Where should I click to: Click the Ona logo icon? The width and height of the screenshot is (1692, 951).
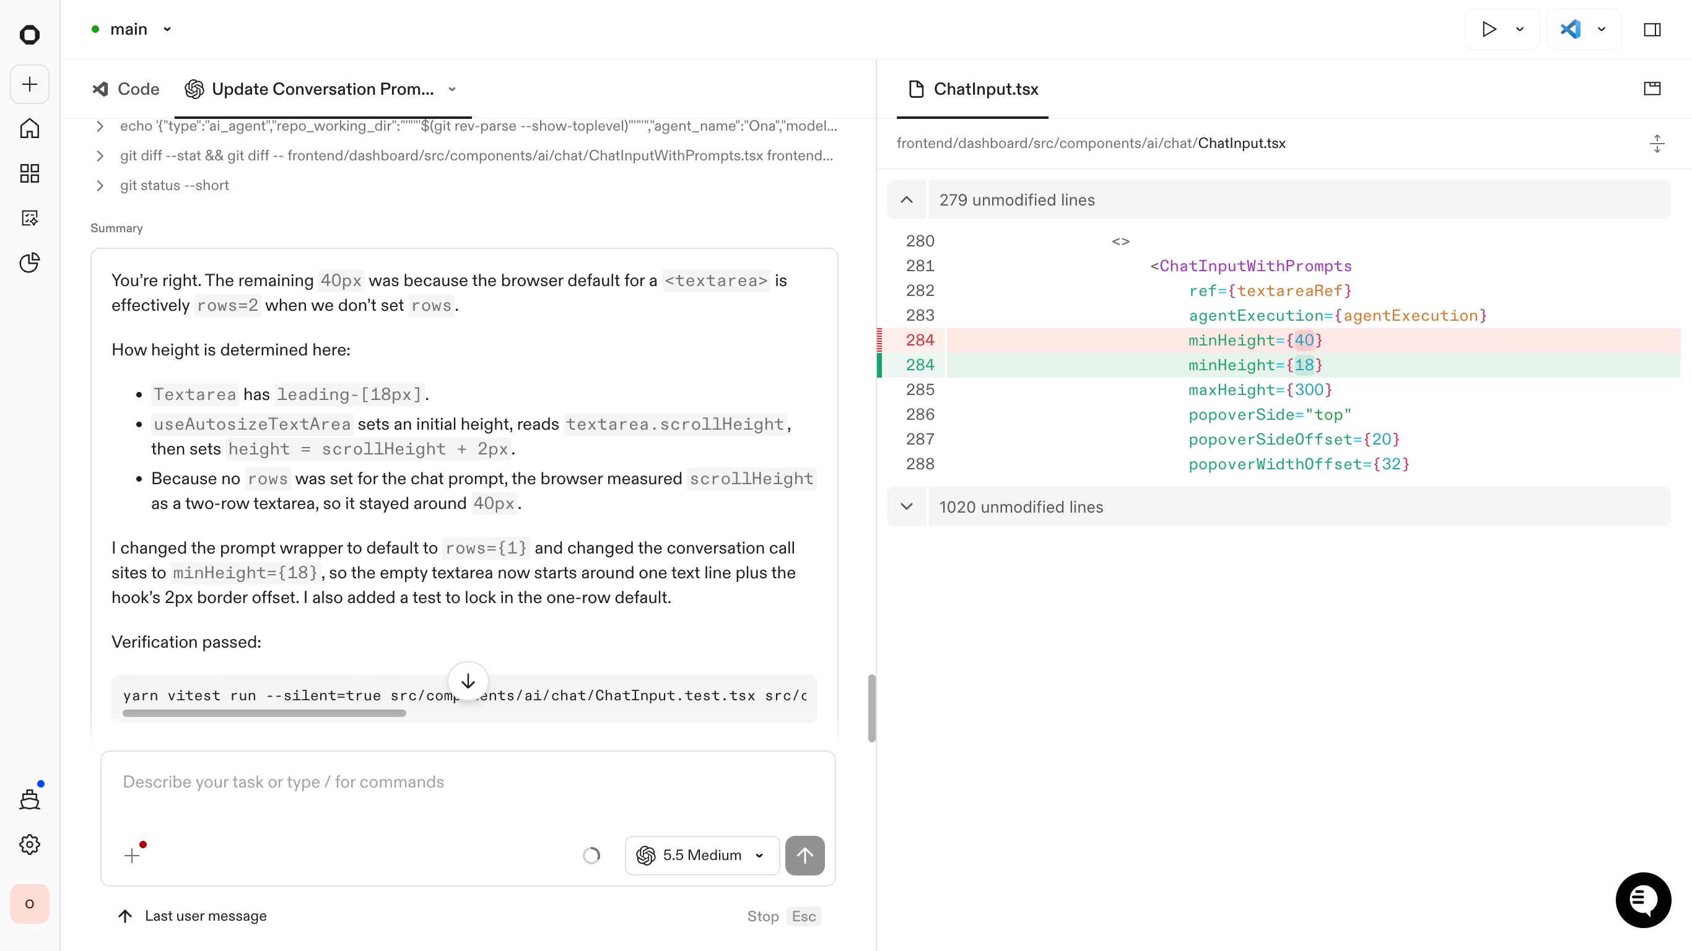coord(30,35)
